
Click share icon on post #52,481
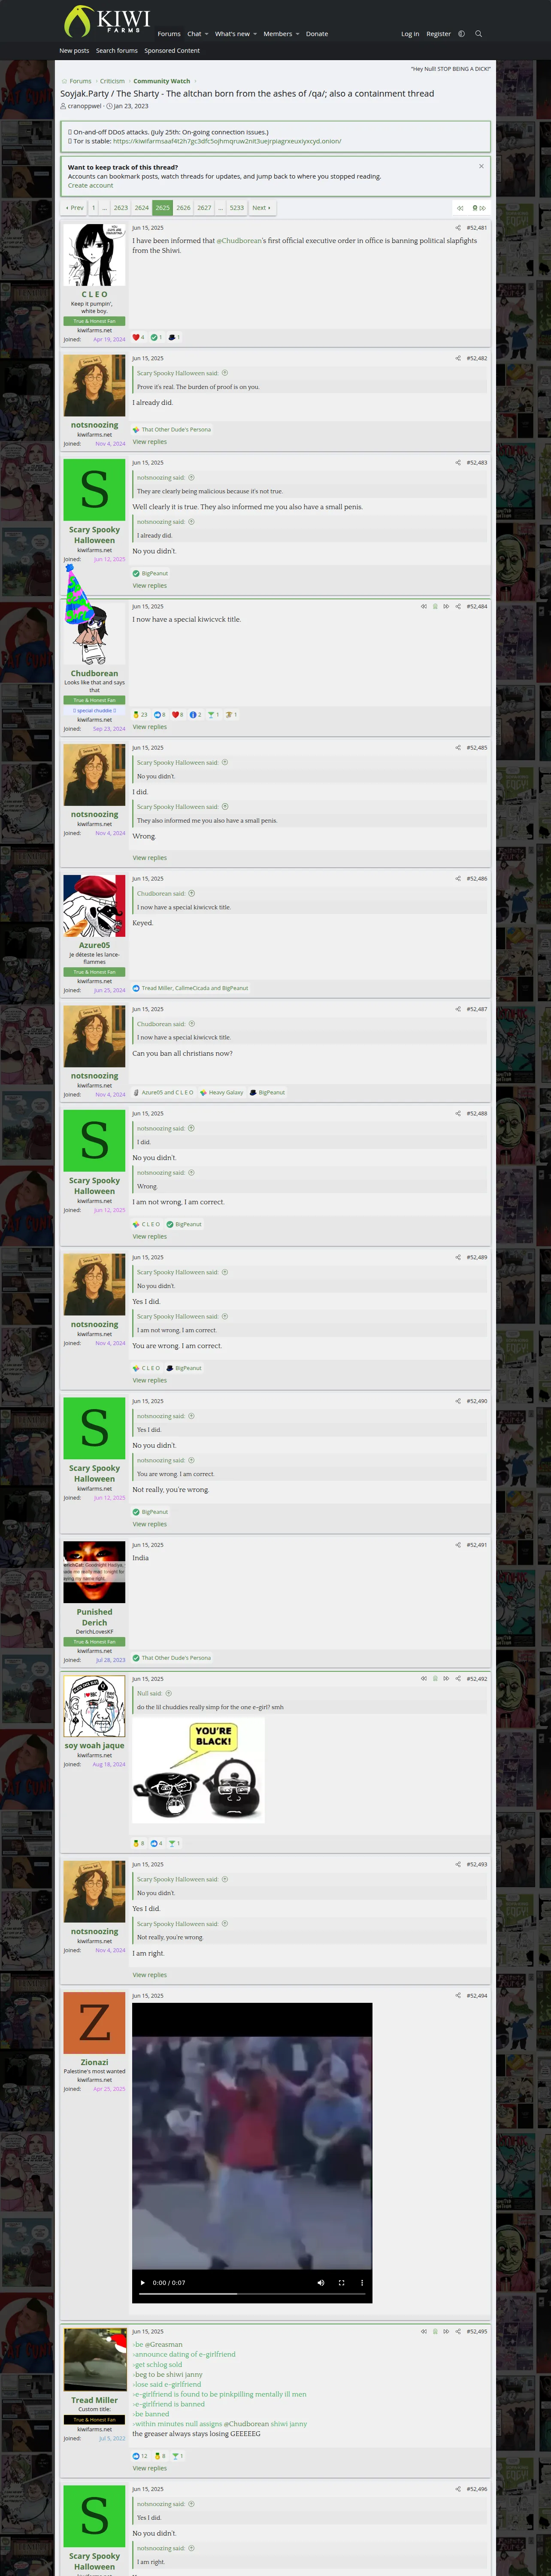click(458, 228)
